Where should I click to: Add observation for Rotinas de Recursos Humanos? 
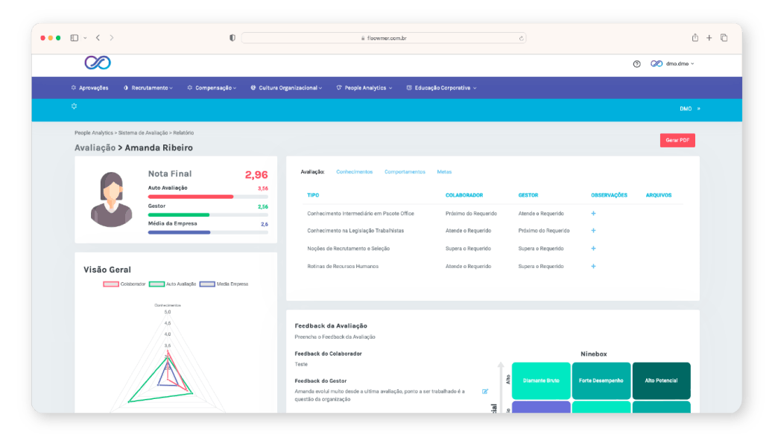(593, 267)
